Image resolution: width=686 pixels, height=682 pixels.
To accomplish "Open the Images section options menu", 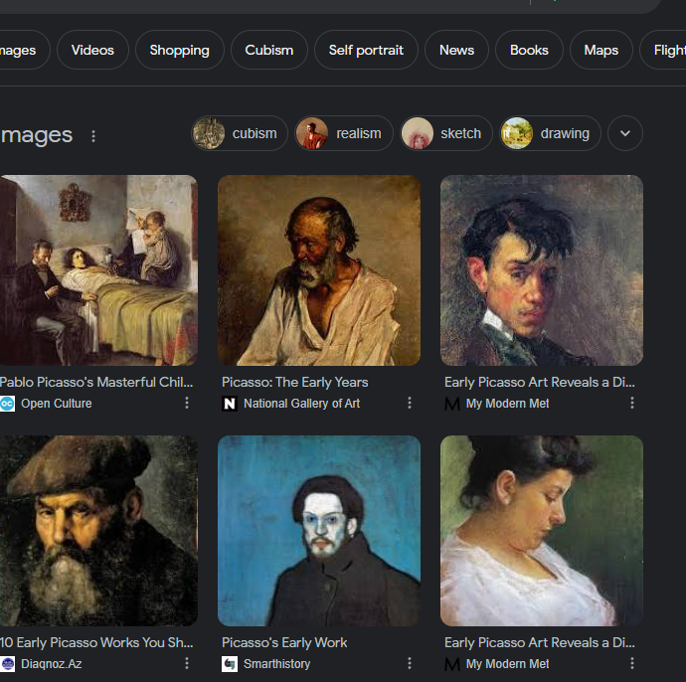I will pyautogui.click(x=93, y=136).
